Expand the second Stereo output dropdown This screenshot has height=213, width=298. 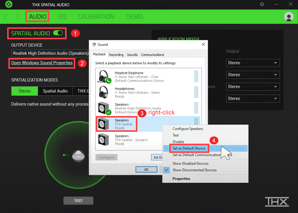pyautogui.click(x=253, y=75)
